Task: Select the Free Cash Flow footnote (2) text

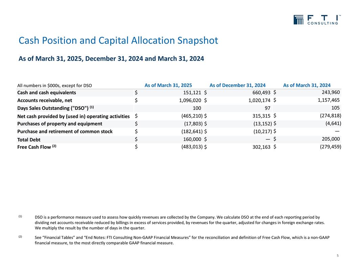Action: click(x=182, y=240)
